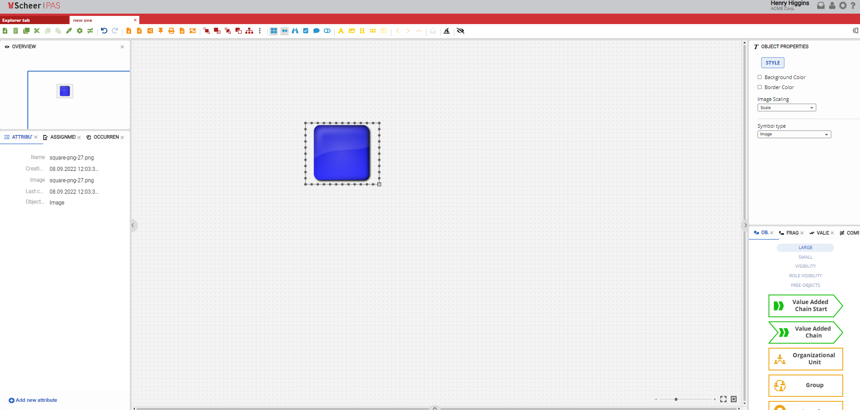Click the green trash delete icon

coord(15,31)
